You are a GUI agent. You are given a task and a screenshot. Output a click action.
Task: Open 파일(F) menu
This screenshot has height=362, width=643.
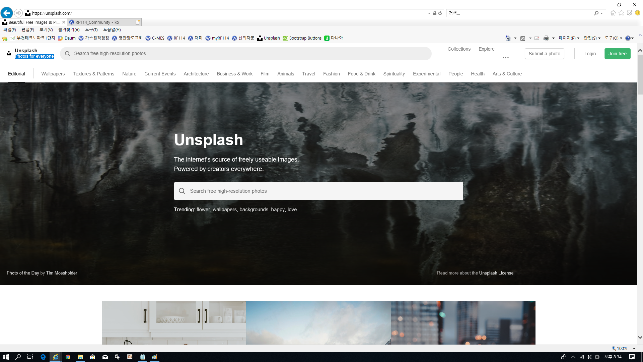coord(10,30)
